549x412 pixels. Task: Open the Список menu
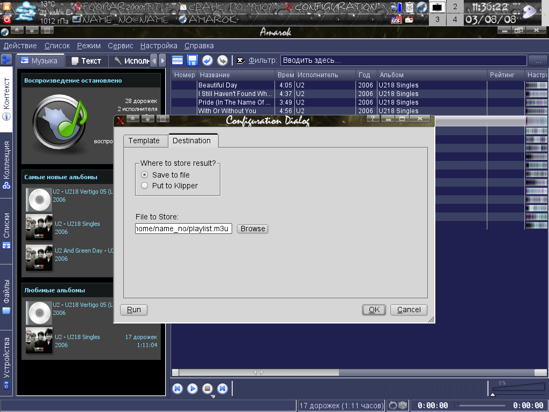(57, 46)
